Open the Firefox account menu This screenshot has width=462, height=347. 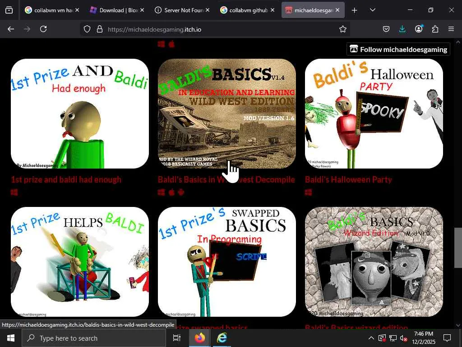pos(419,28)
